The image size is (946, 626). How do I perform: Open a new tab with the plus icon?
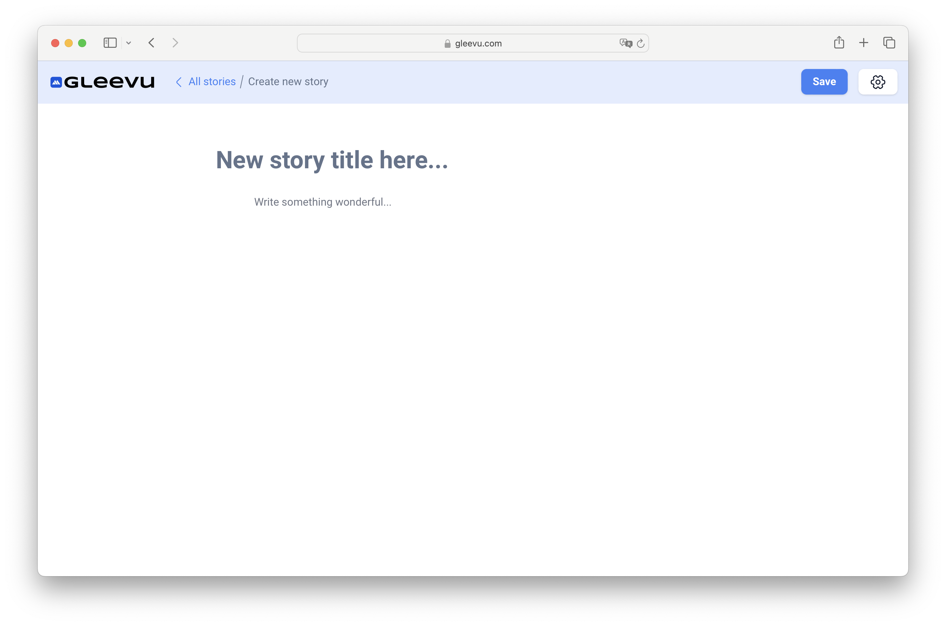[863, 43]
